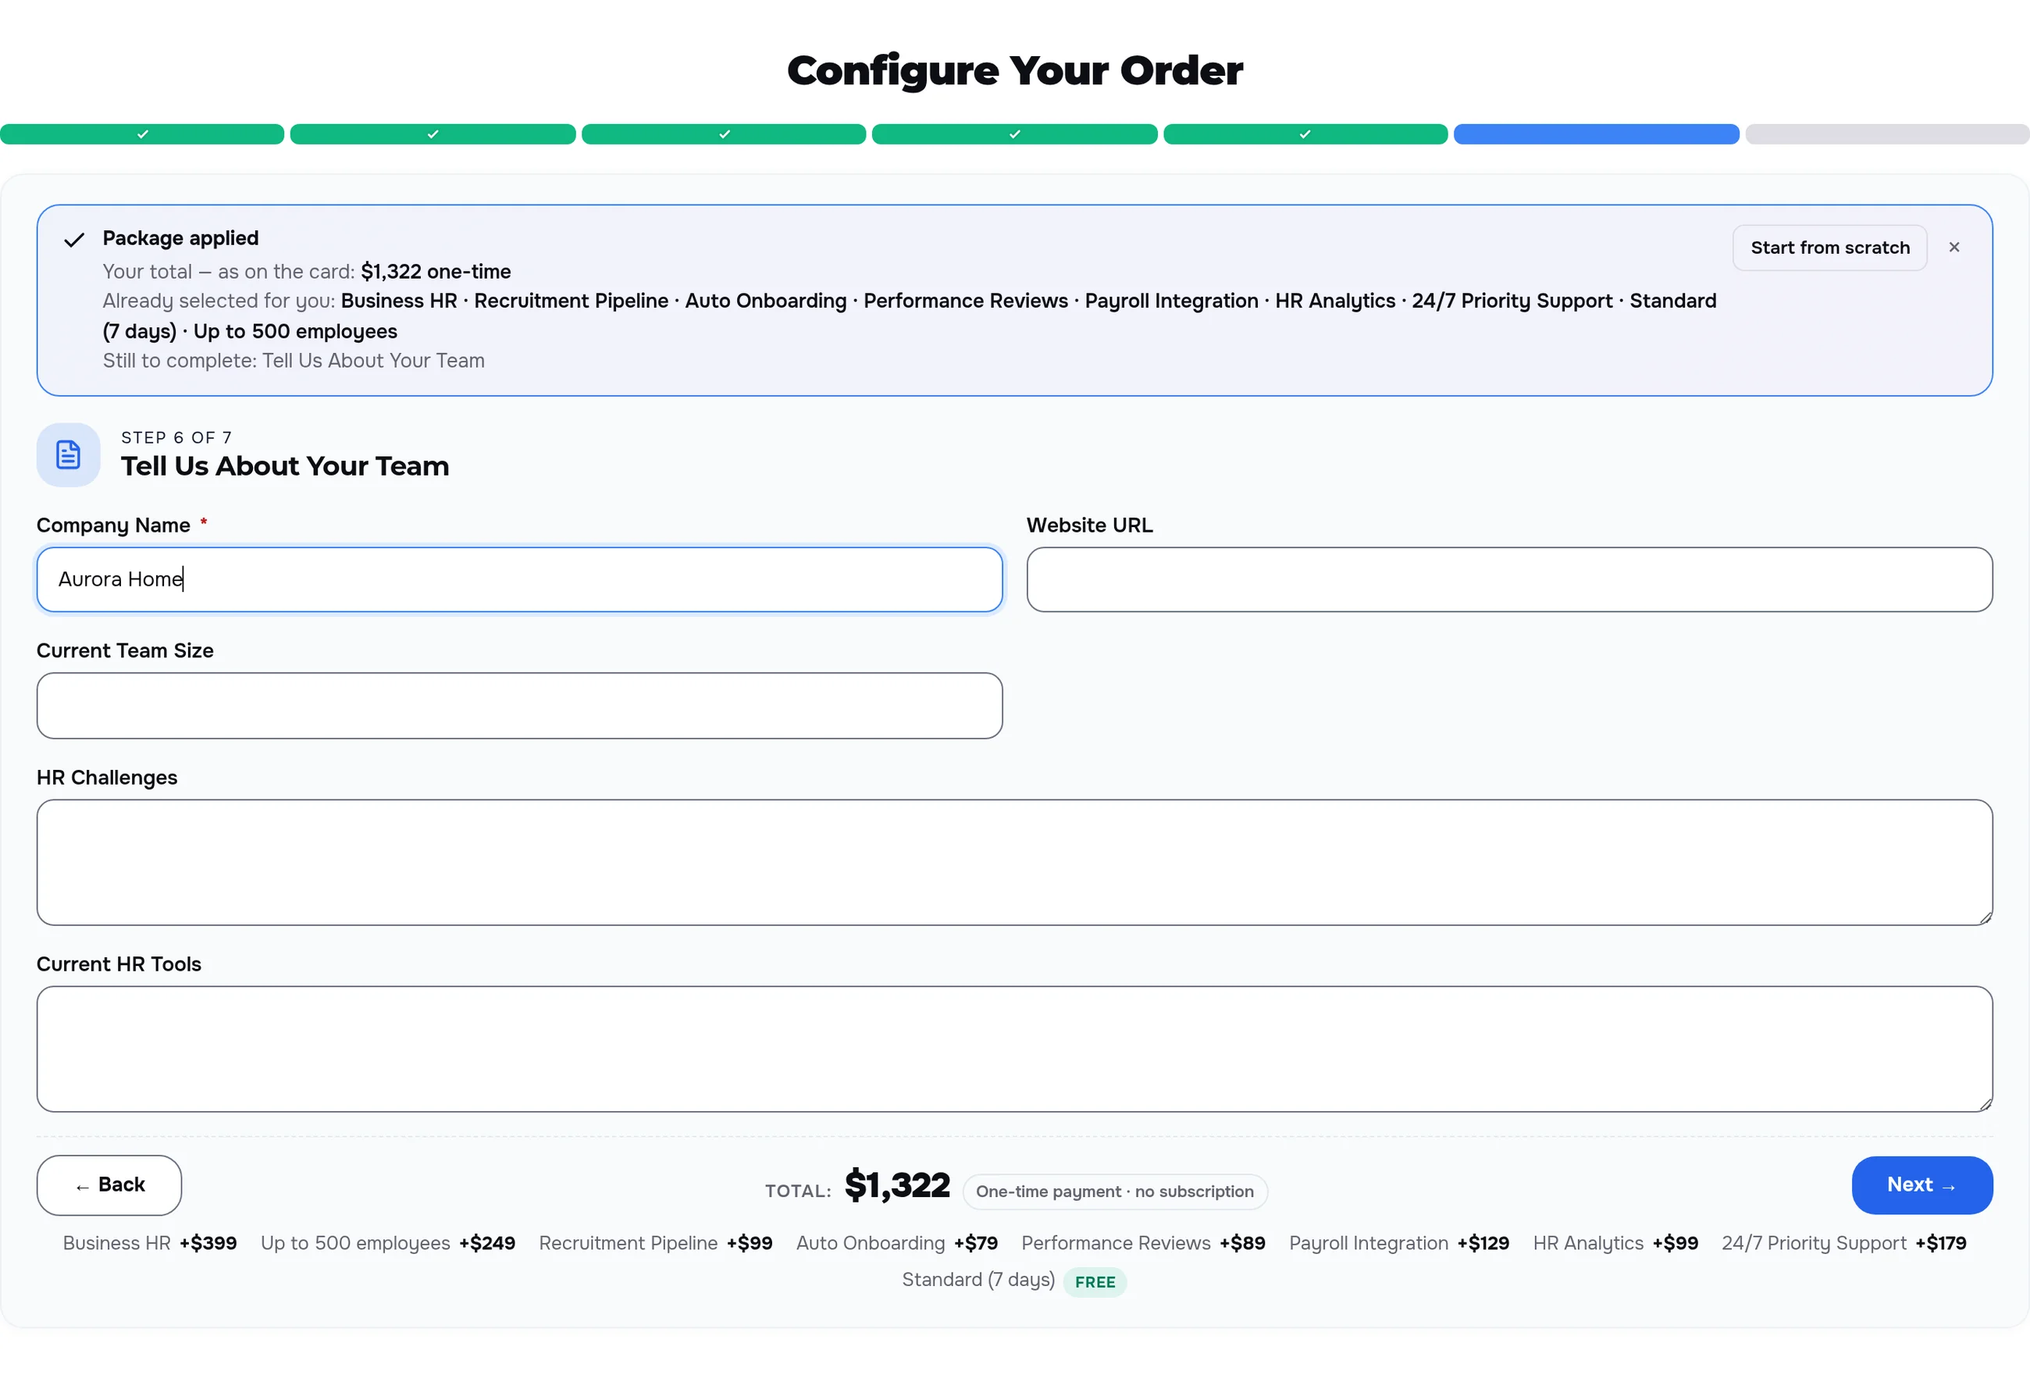Click the FREE badge next to Standard

click(1095, 1281)
